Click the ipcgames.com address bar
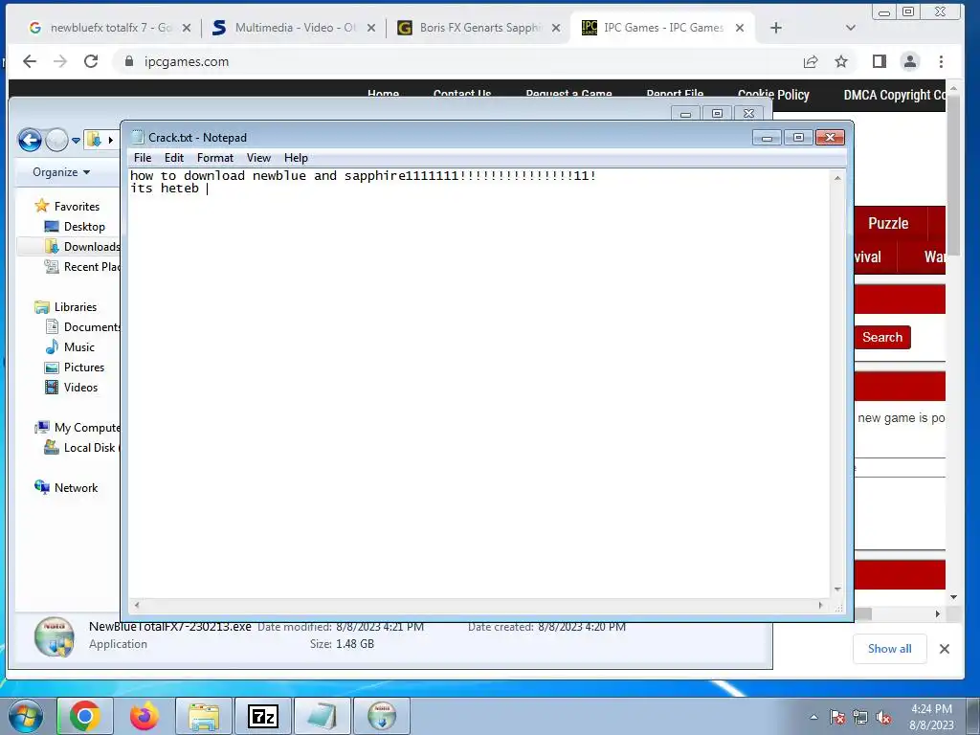Viewport: 980px width, 735px height. click(x=457, y=61)
